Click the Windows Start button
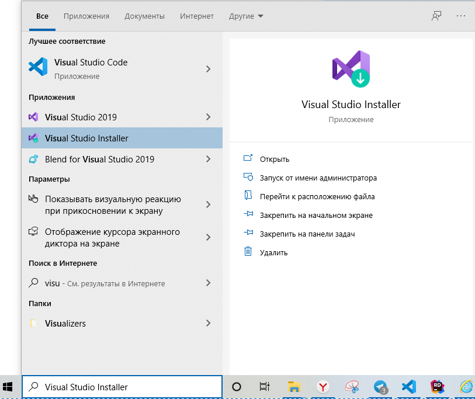The height and width of the screenshot is (399, 475). click(x=8, y=387)
